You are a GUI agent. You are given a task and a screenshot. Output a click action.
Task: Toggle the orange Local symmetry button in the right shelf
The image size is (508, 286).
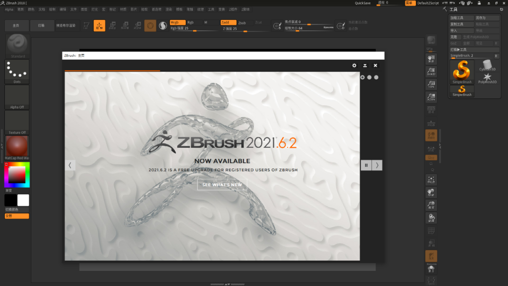click(x=431, y=135)
